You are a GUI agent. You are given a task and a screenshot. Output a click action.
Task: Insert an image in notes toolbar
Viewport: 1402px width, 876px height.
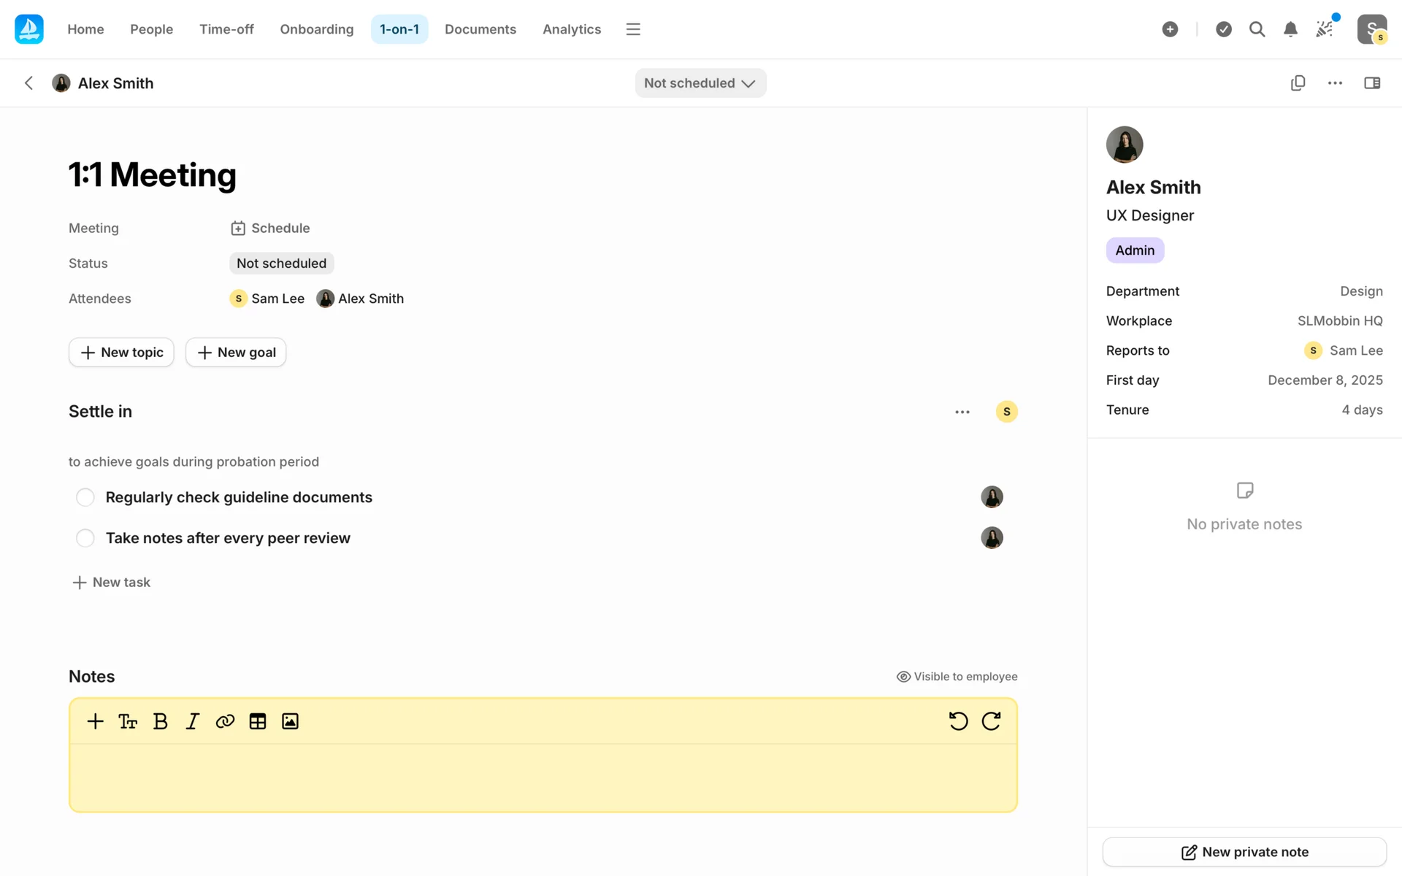point(290,721)
